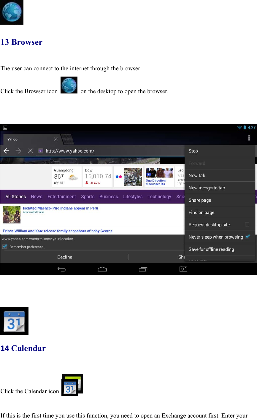The width and height of the screenshot is (257, 419).
Task: Open Isolated Mashco-Piro Indians headline
Action: coord(61,208)
